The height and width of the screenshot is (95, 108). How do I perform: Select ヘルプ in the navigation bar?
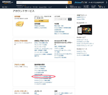coord(50,7)
